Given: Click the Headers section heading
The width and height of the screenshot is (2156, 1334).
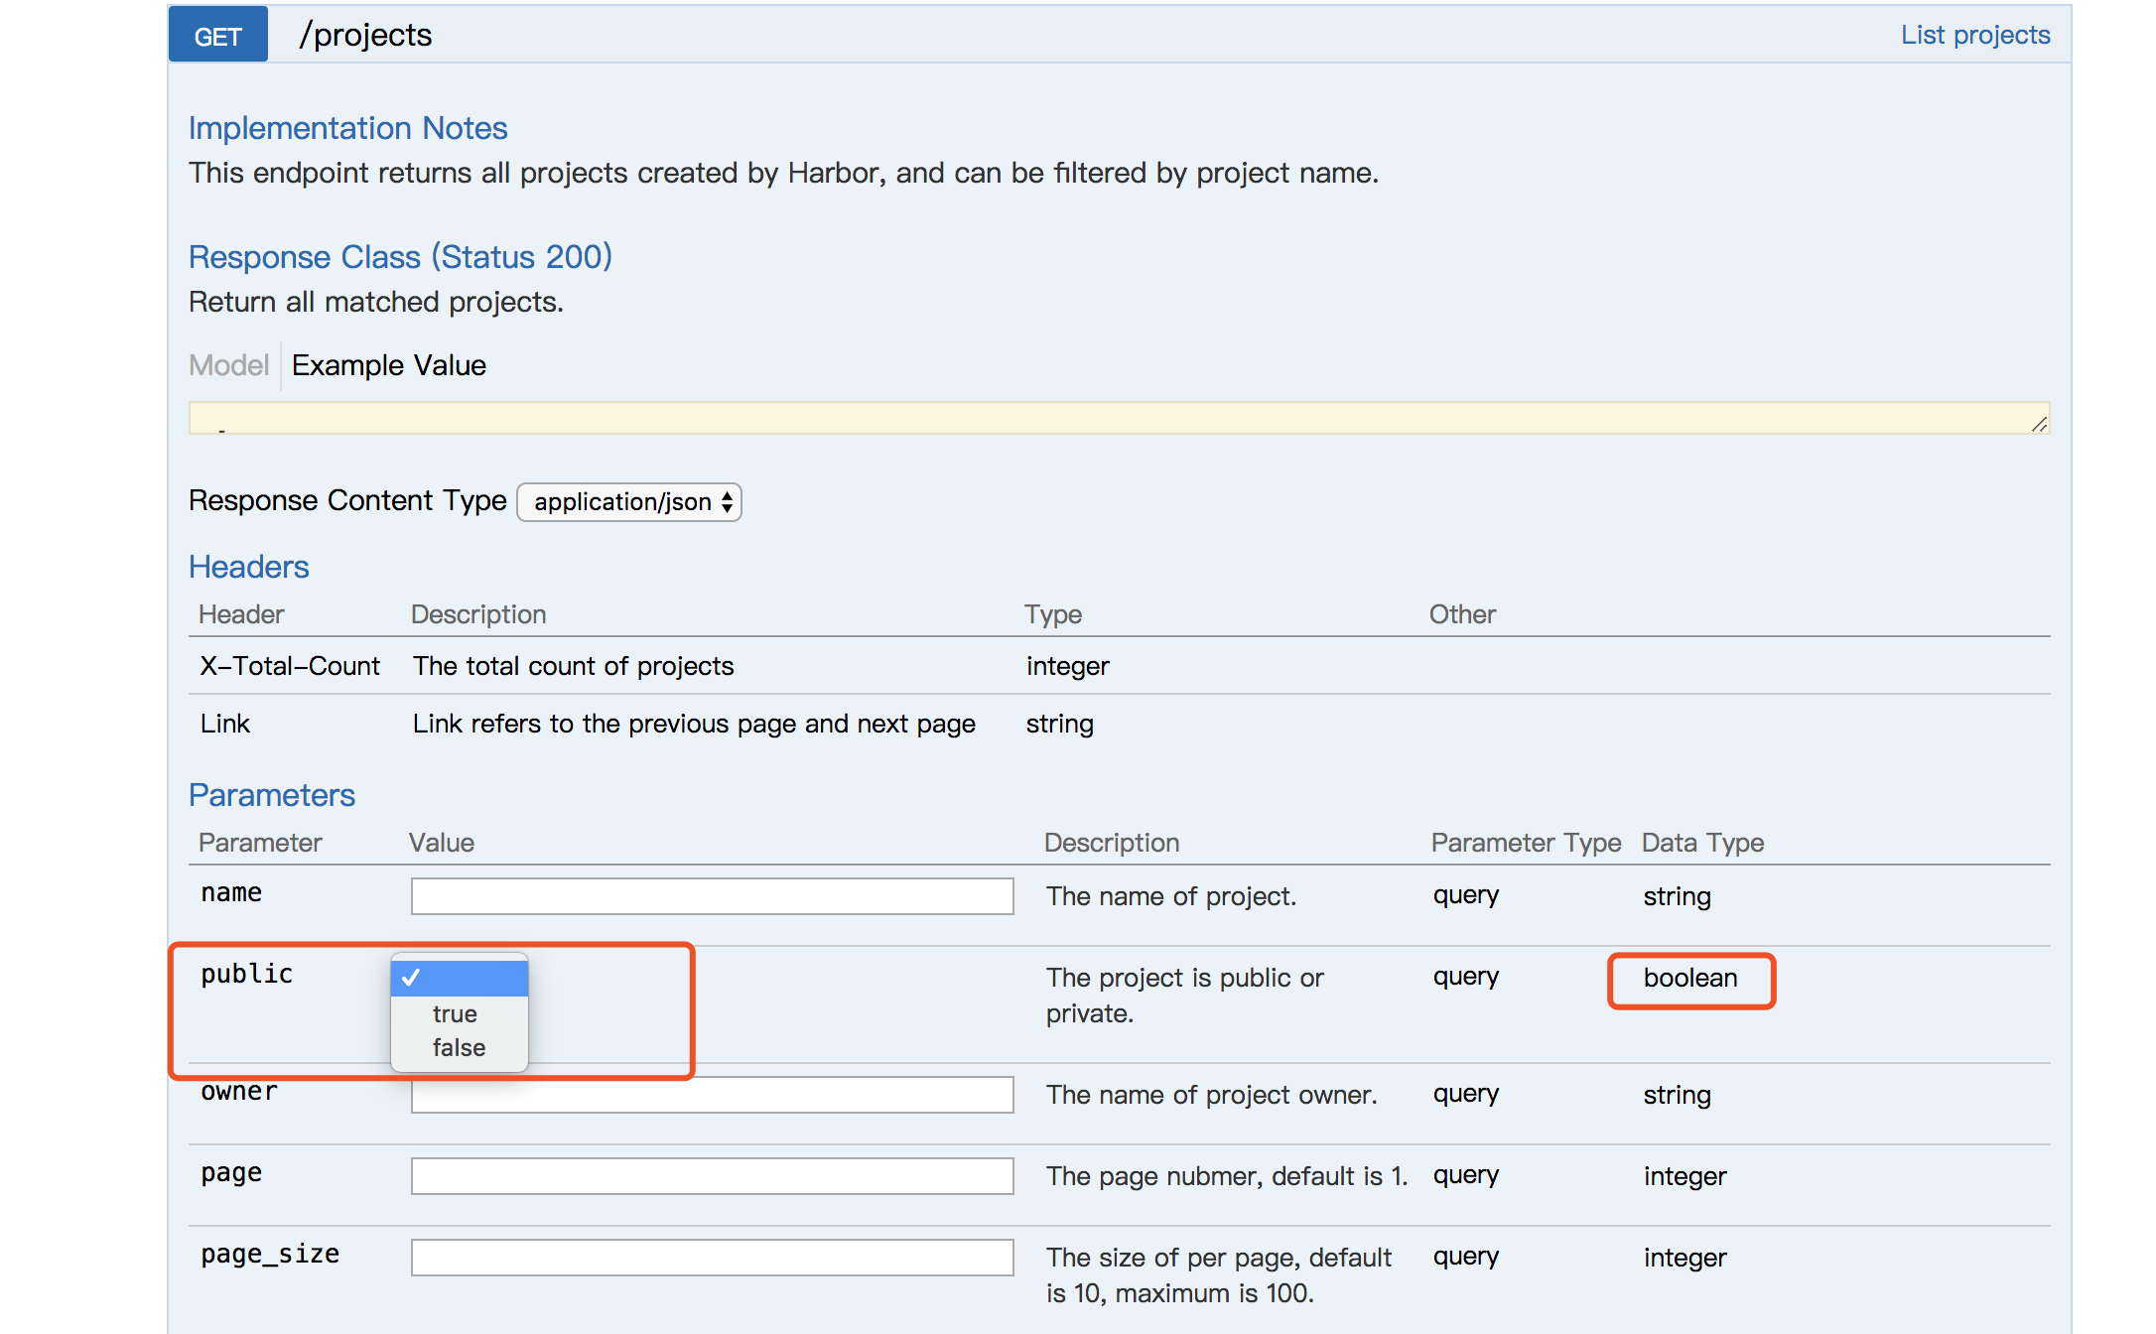Looking at the screenshot, I should [248, 567].
